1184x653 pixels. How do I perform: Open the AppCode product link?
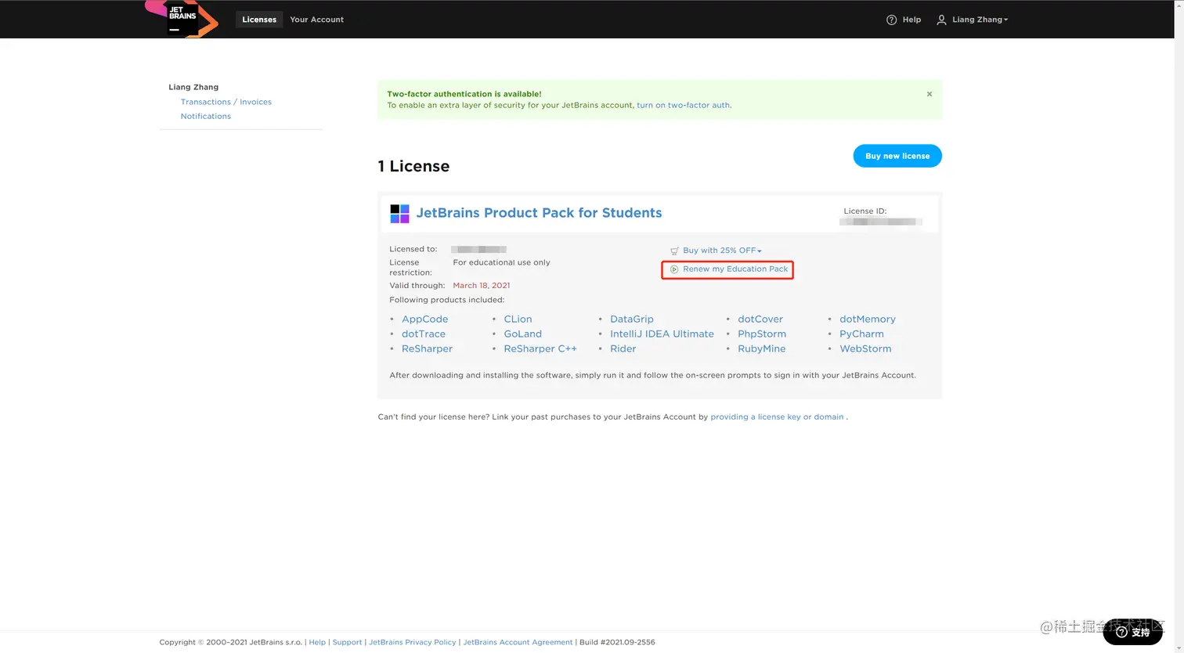425,319
